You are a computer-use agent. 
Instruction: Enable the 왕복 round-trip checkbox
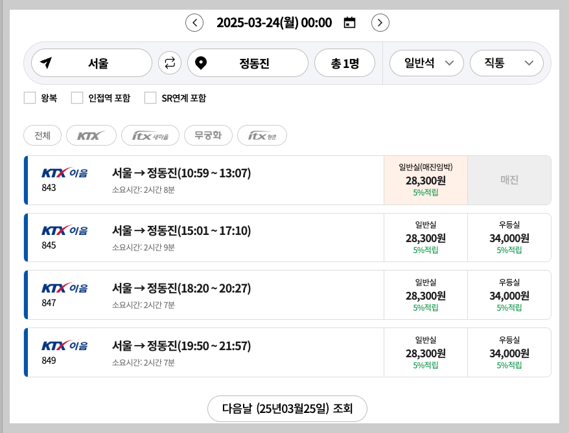tap(29, 98)
